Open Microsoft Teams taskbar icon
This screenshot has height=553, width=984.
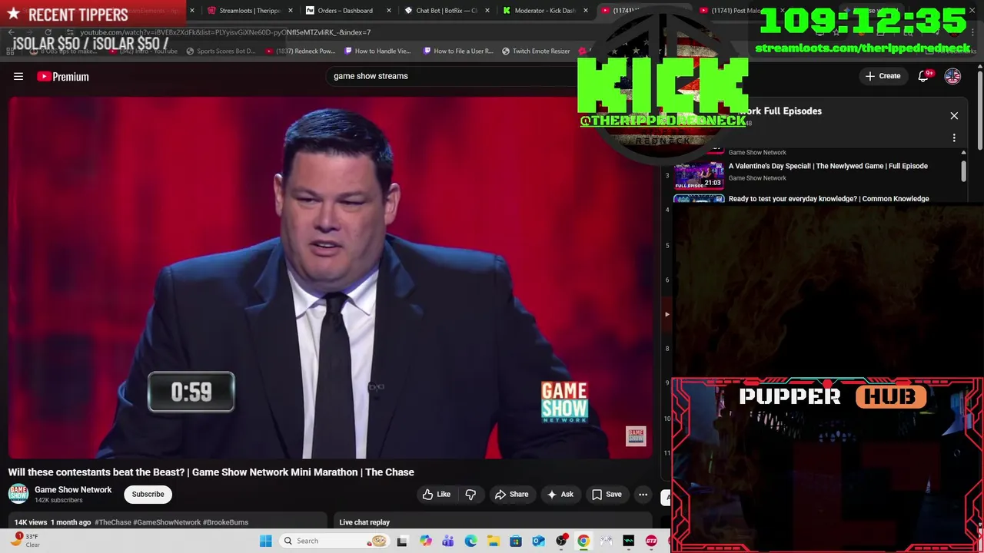(447, 541)
